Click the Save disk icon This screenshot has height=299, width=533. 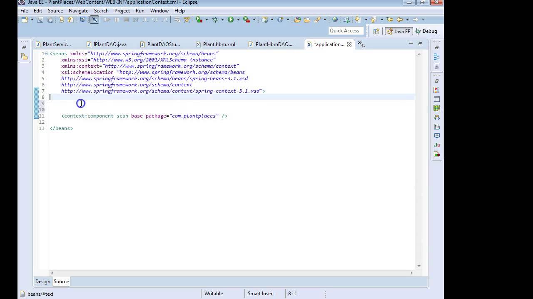coord(40,20)
